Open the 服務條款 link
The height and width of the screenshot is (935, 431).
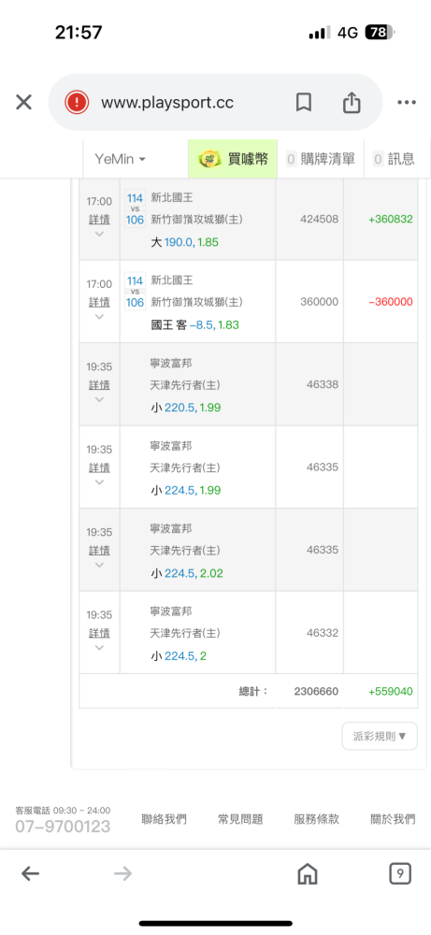point(317,819)
